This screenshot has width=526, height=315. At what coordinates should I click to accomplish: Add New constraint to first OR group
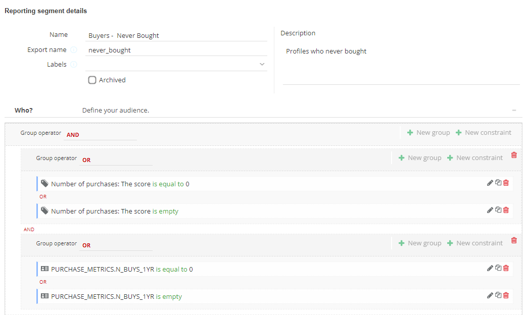(474, 157)
